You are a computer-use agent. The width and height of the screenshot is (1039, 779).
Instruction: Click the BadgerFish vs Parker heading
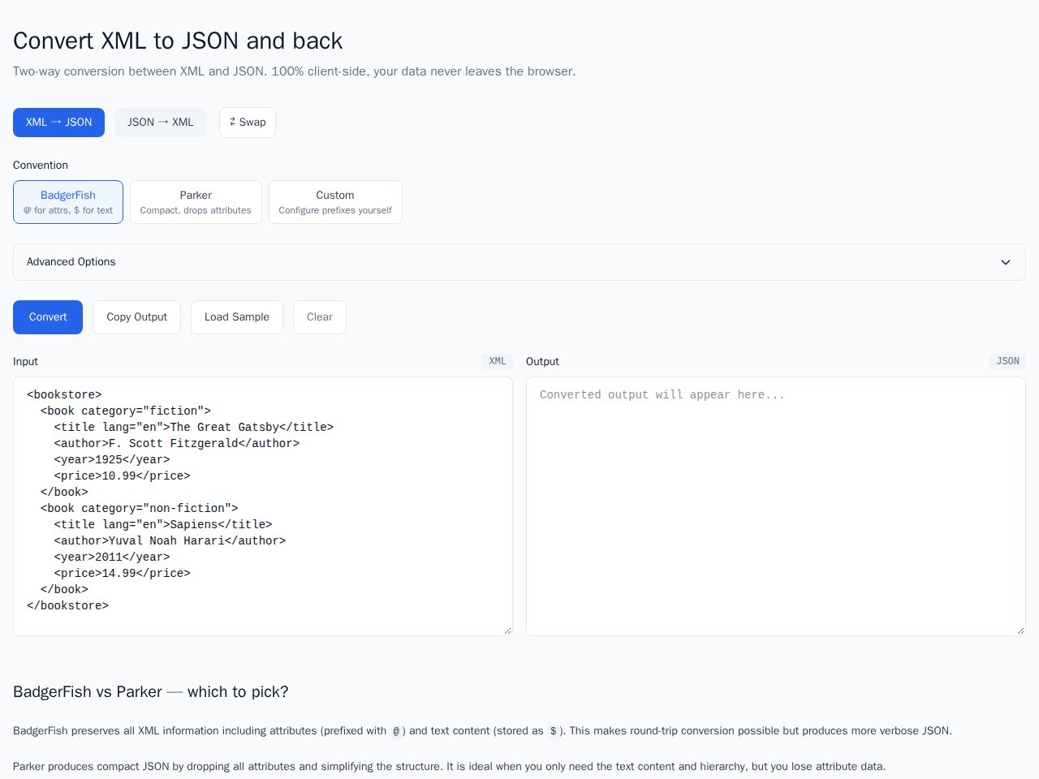tap(151, 692)
